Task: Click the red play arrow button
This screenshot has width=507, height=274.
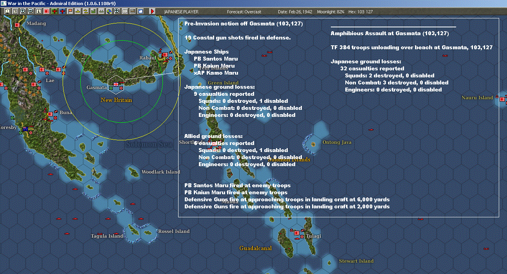Action: 152,11
